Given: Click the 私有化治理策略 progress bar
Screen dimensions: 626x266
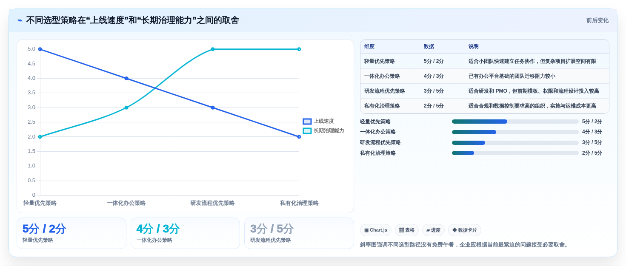Looking at the screenshot, I should tap(515, 153).
